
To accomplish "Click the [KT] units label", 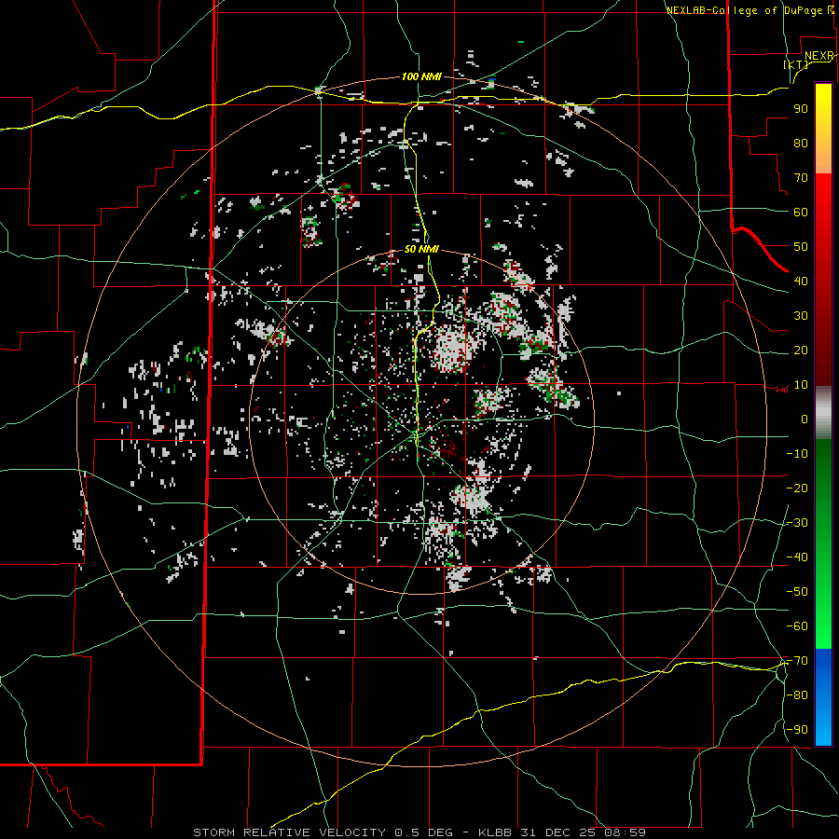I will pyautogui.click(x=796, y=64).
